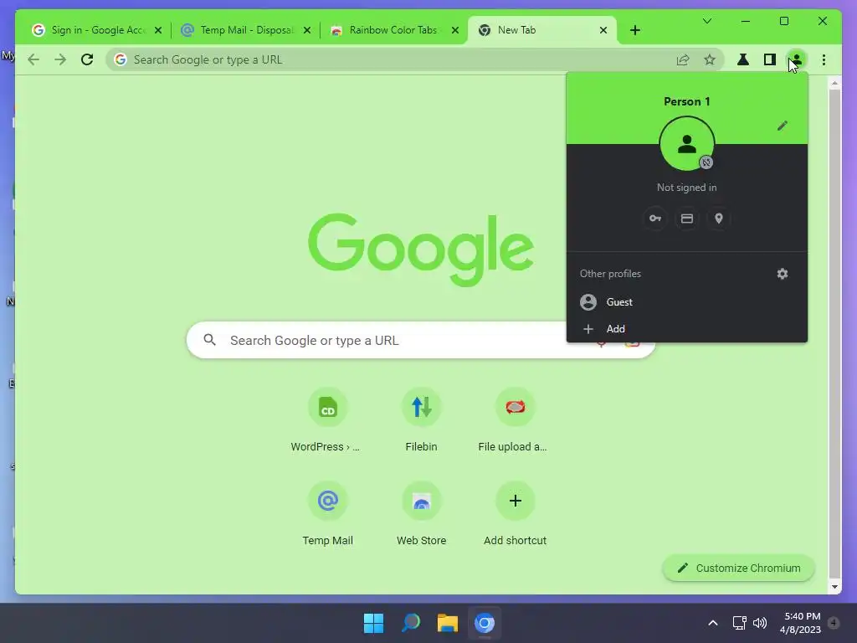This screenshot has width=857, height=643.
Task: Reload the current page
Action: pyautogui.click(x=87, y=59)
